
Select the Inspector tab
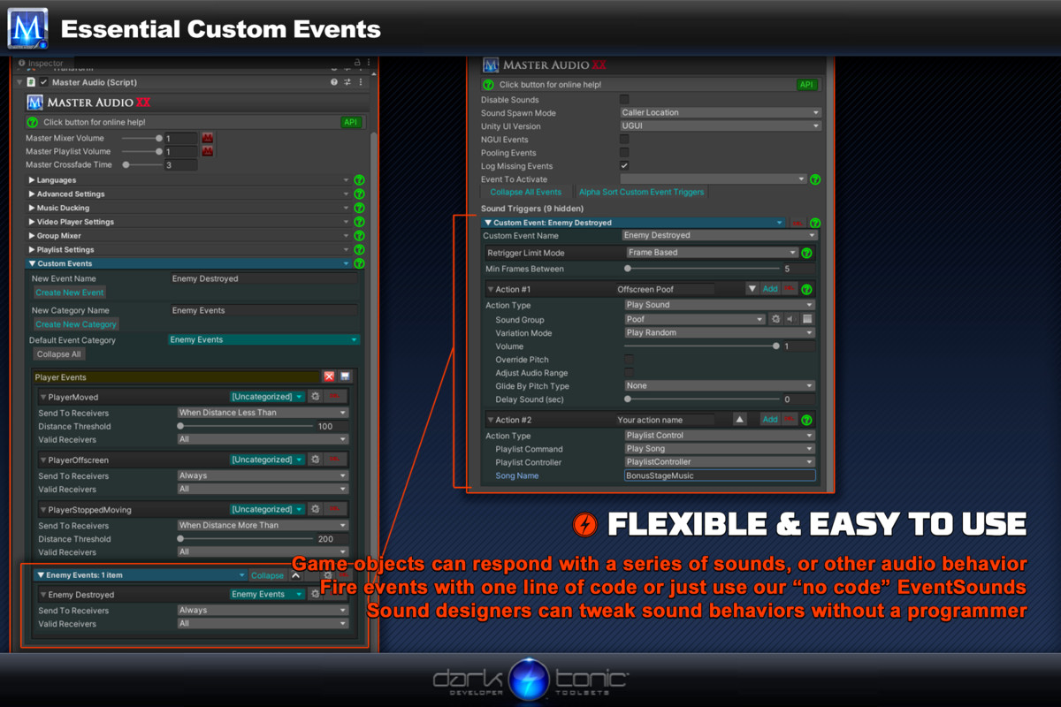click(41, 64)
